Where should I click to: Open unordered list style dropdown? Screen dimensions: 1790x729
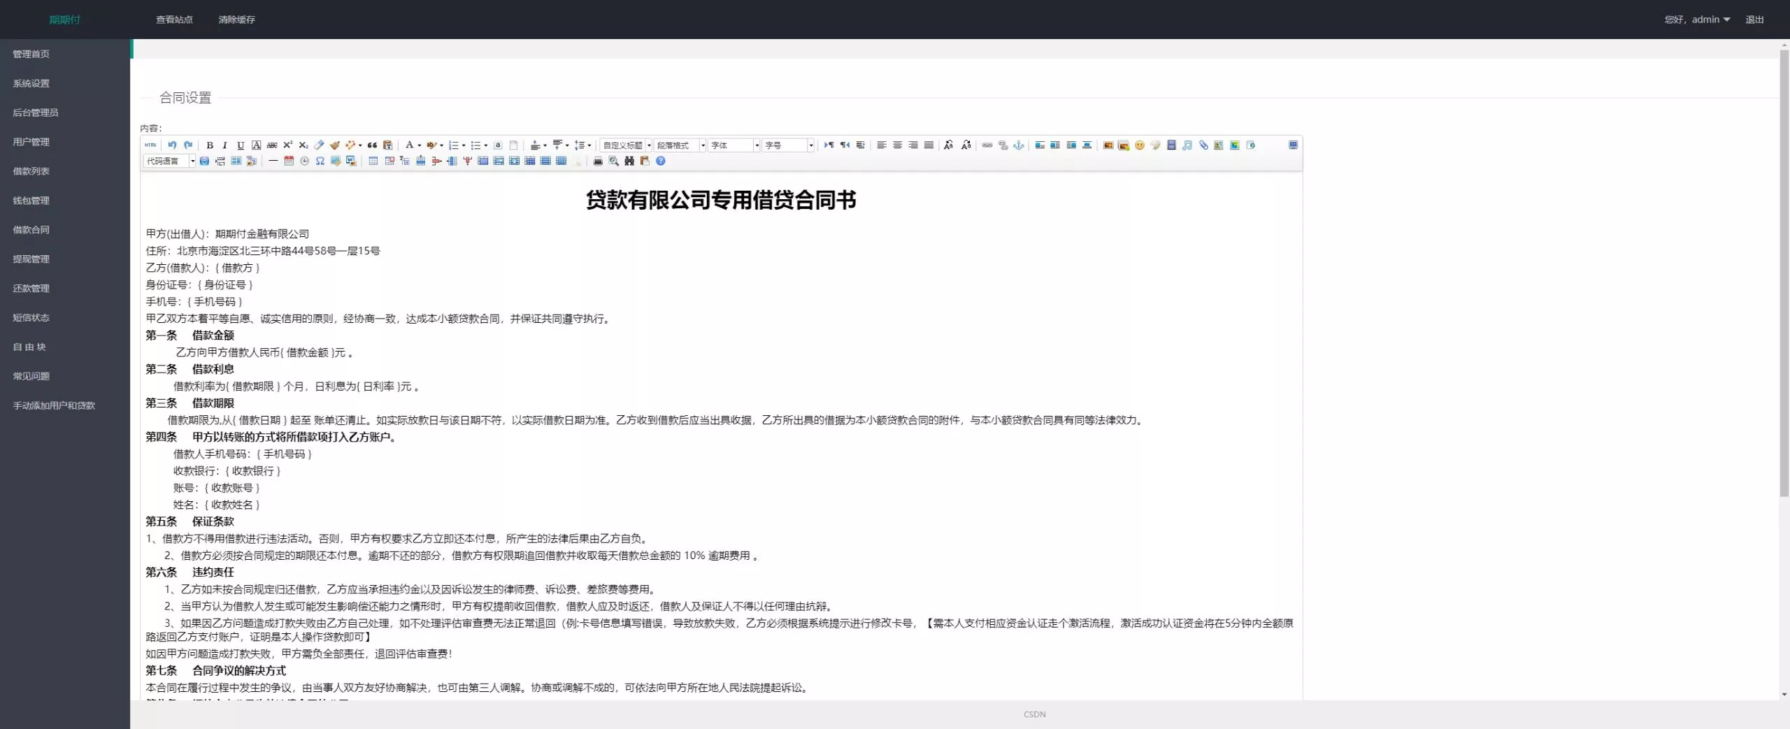(x=485, y=145)
